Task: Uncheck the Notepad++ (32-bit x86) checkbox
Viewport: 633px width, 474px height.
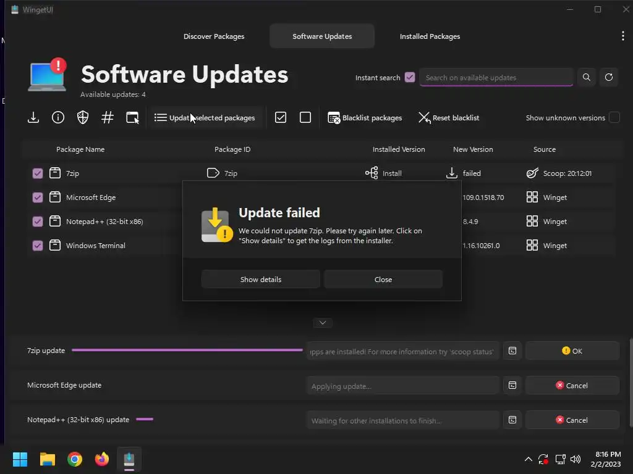Action: (x=38, y=222)
